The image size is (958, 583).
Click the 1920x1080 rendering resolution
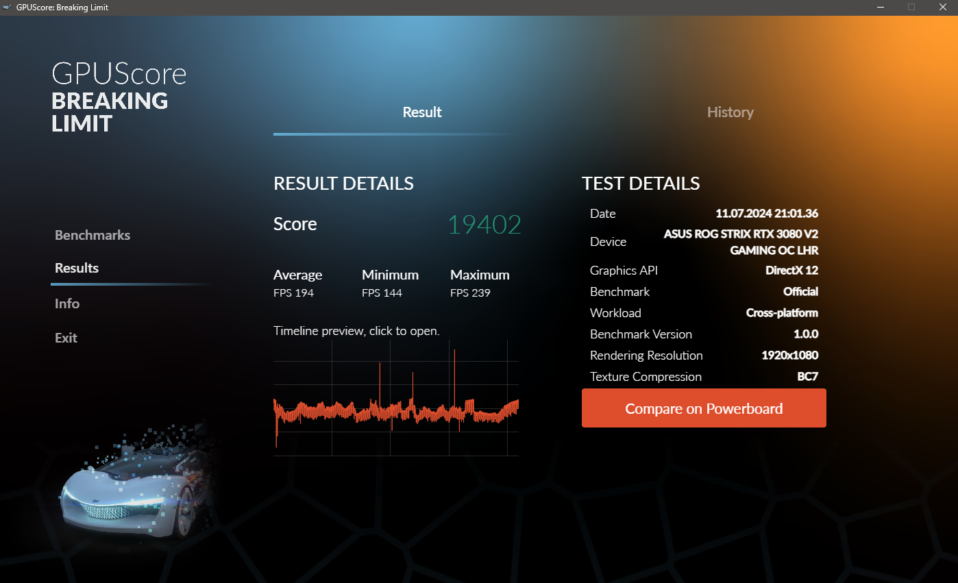coord(789,356)
